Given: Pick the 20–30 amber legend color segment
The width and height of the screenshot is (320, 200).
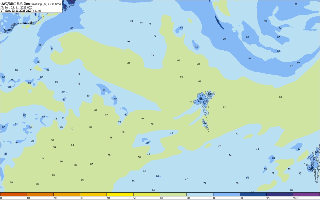Looking at the screenshot, I should (x=67, y=195).
